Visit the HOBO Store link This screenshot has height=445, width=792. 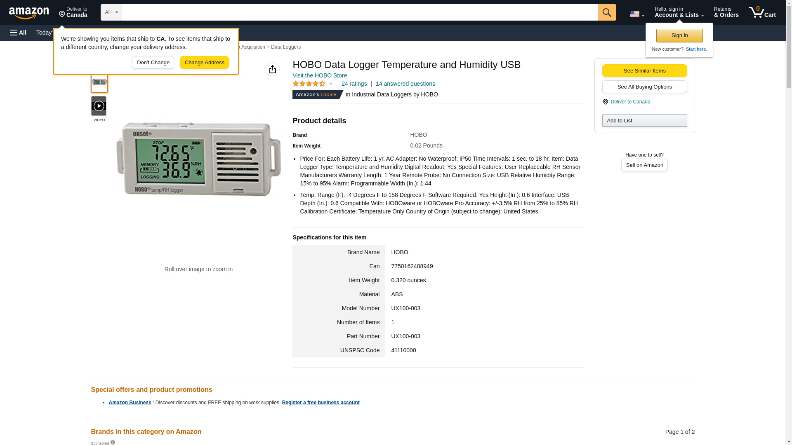point(320,75)
